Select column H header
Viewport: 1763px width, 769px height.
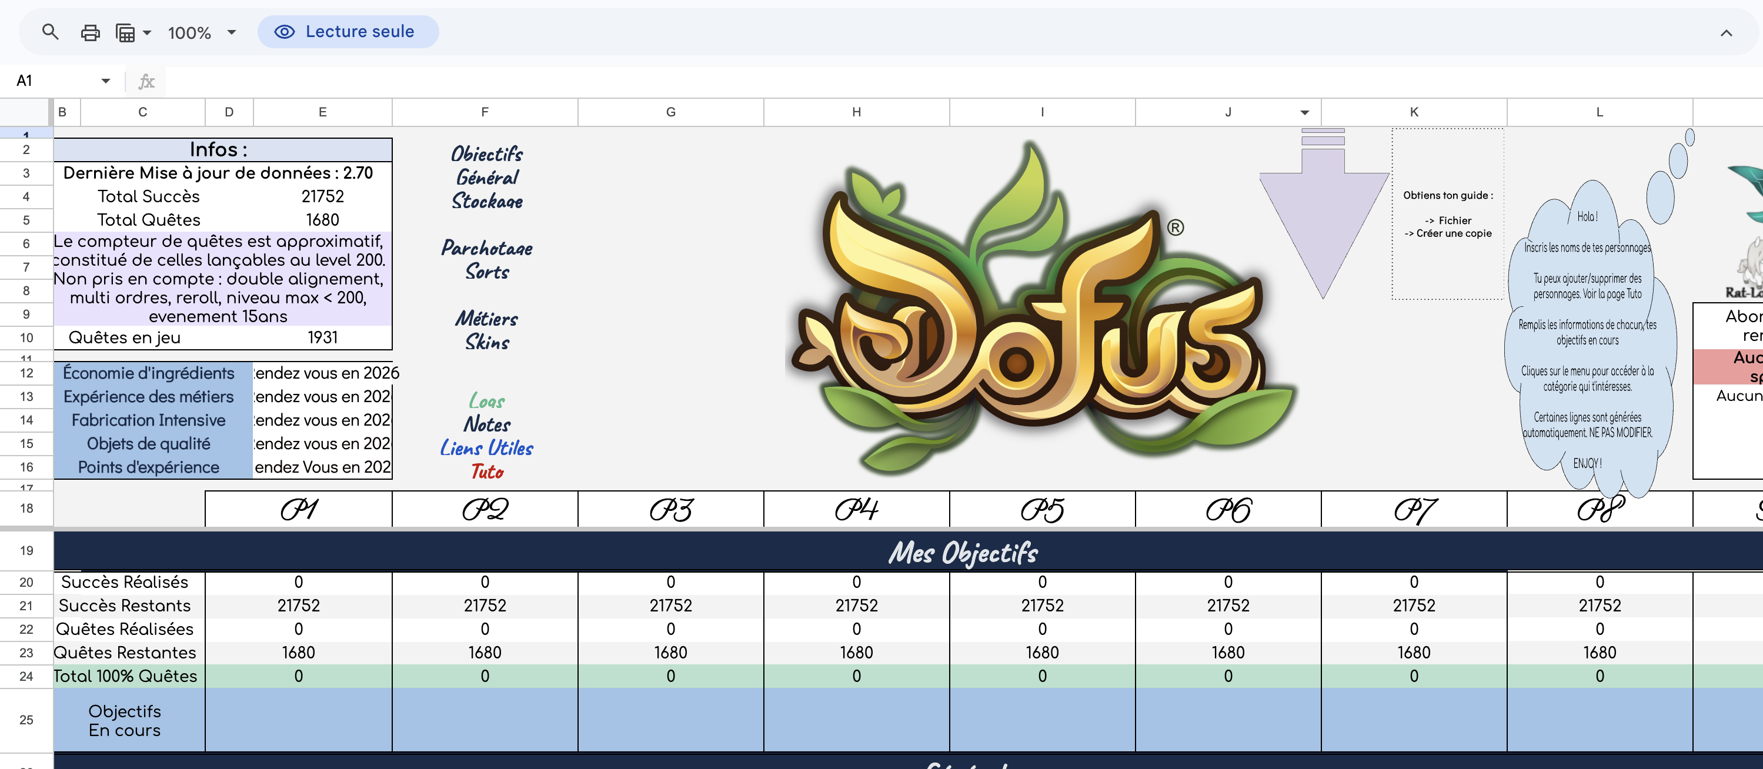click(x=856, y=112)
